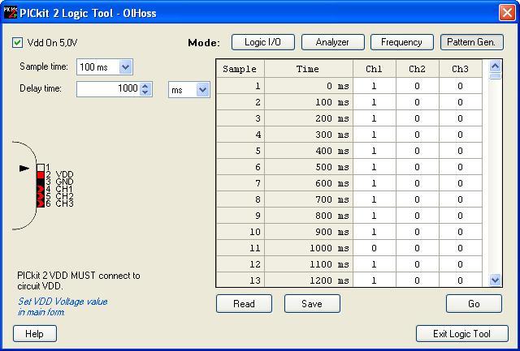Decrease Delay time with down arrow
The height and width of the screenshot is (351, 520).
[145, 92]
